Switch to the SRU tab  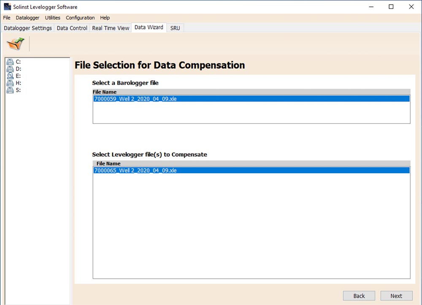[175, 28]
